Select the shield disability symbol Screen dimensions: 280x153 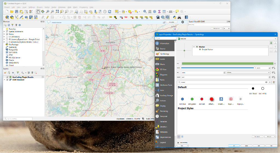[221, 99]
